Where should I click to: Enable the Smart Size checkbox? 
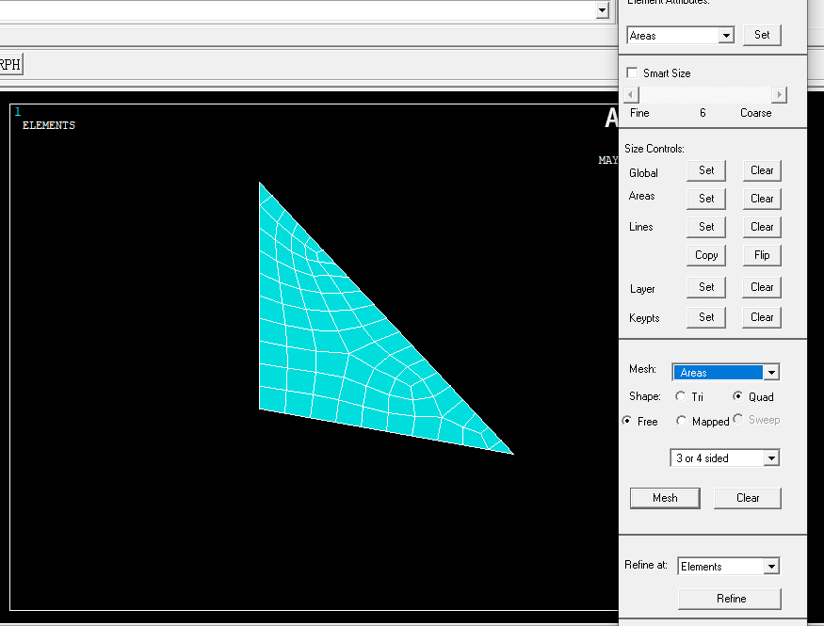[x=633, y=72]
